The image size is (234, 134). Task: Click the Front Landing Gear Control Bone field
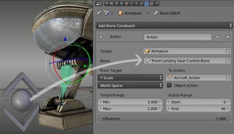[x=187, y=61]
